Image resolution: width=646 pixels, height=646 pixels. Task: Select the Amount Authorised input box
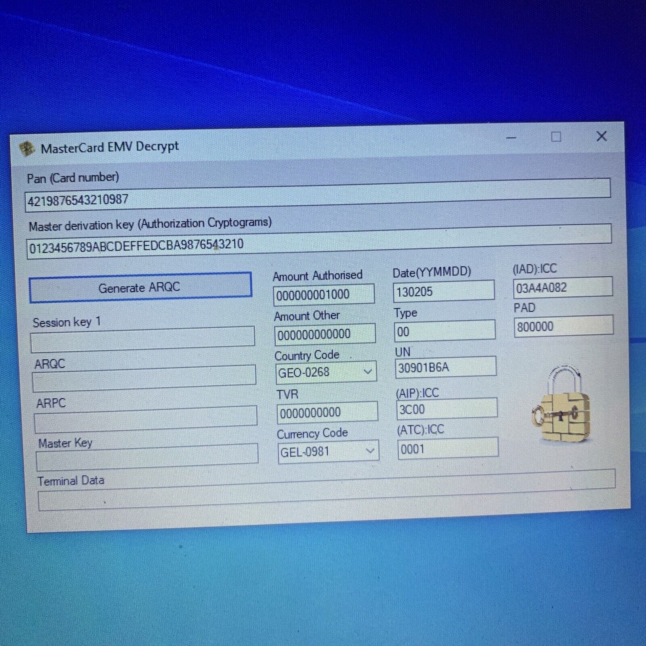[x=324, y=294]
